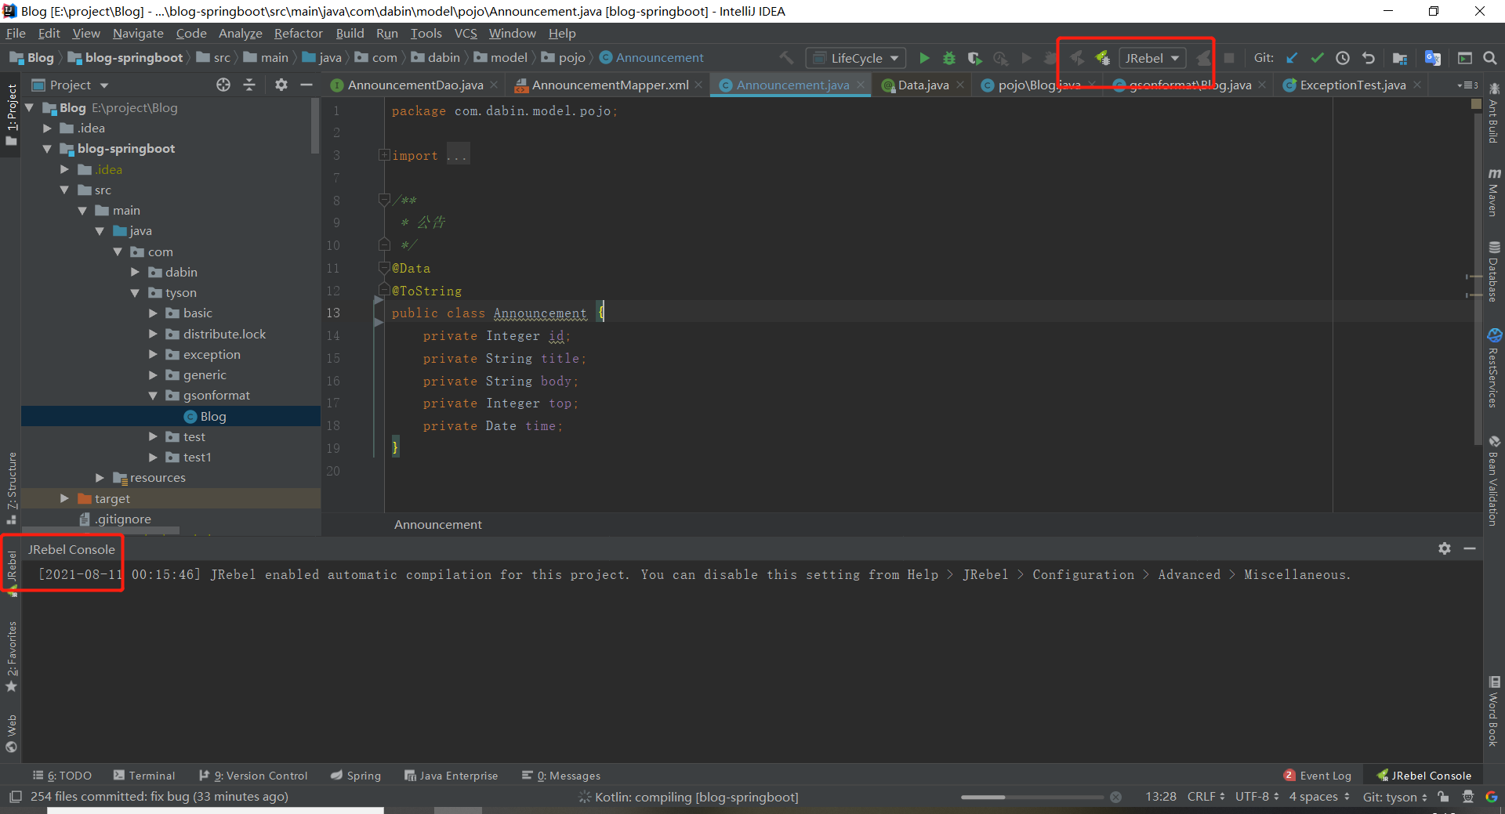Viewport: 1505px width, 814px height.
Task: Expand the resources folder
Action: (100, 478)
